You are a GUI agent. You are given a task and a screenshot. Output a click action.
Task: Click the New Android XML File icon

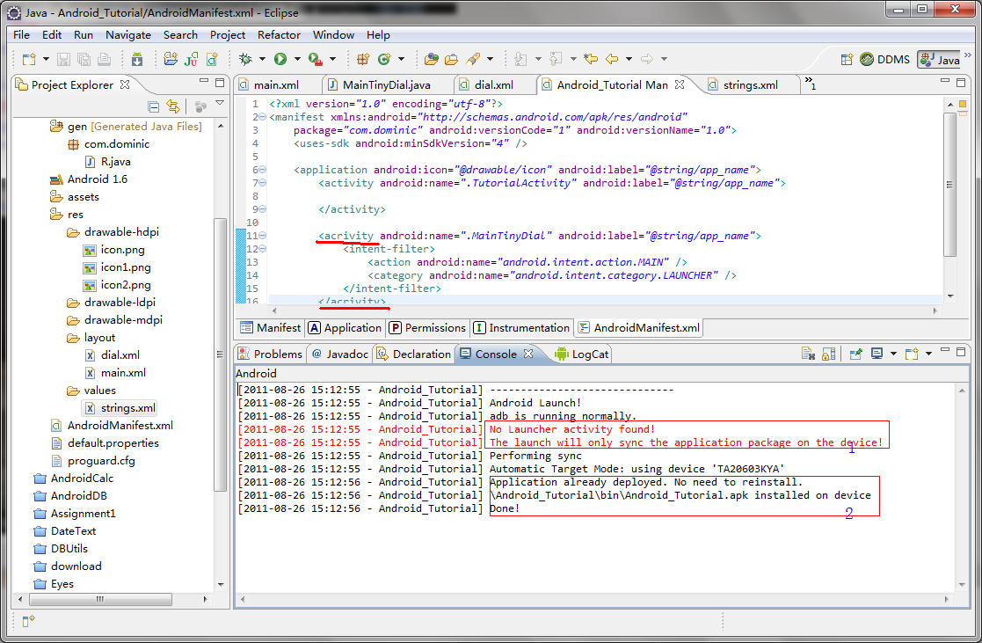click(x=212, y=59)
